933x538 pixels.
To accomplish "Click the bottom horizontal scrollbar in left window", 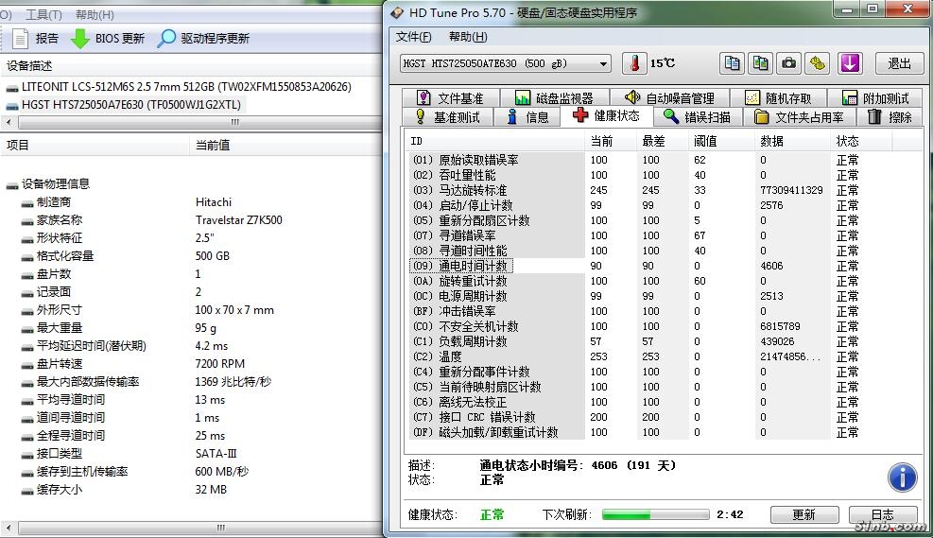I will coord(192,528).
